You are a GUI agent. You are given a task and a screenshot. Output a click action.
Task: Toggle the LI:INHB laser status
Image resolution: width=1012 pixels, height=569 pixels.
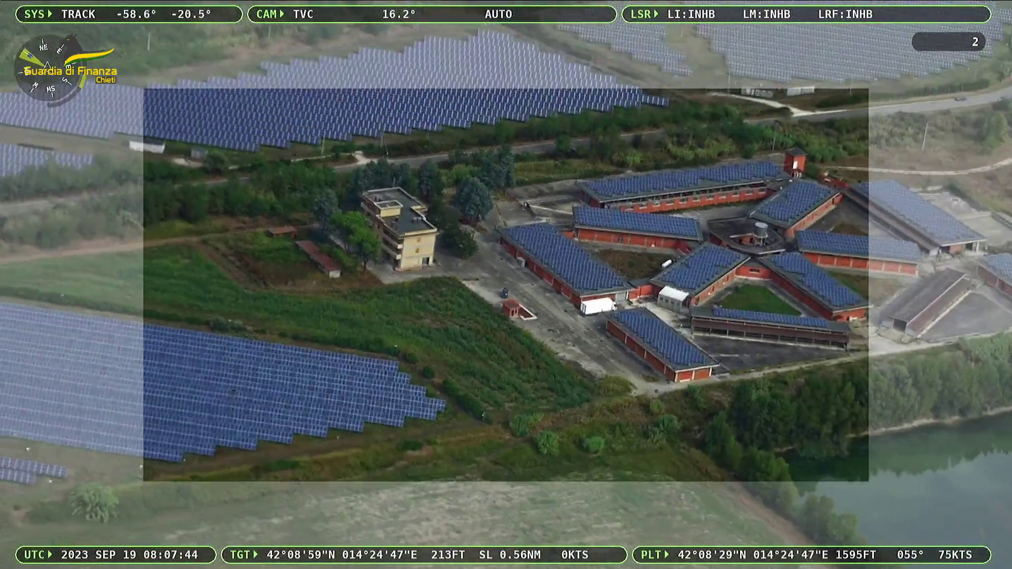point(691,14)
